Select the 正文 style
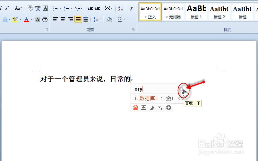Viewport: 258px width, 161px height. [150, 12]
